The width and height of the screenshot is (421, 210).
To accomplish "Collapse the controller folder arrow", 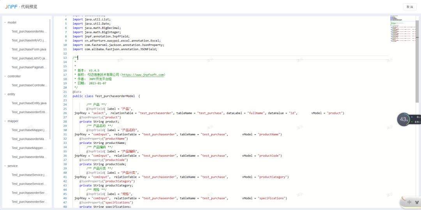I will pyautogui.click(x=5, y=76).
